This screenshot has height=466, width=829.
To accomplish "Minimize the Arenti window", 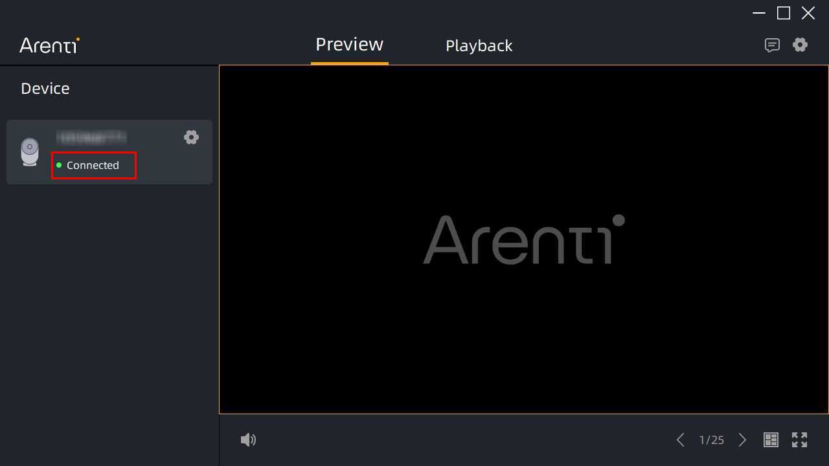I will click(759, 13).
